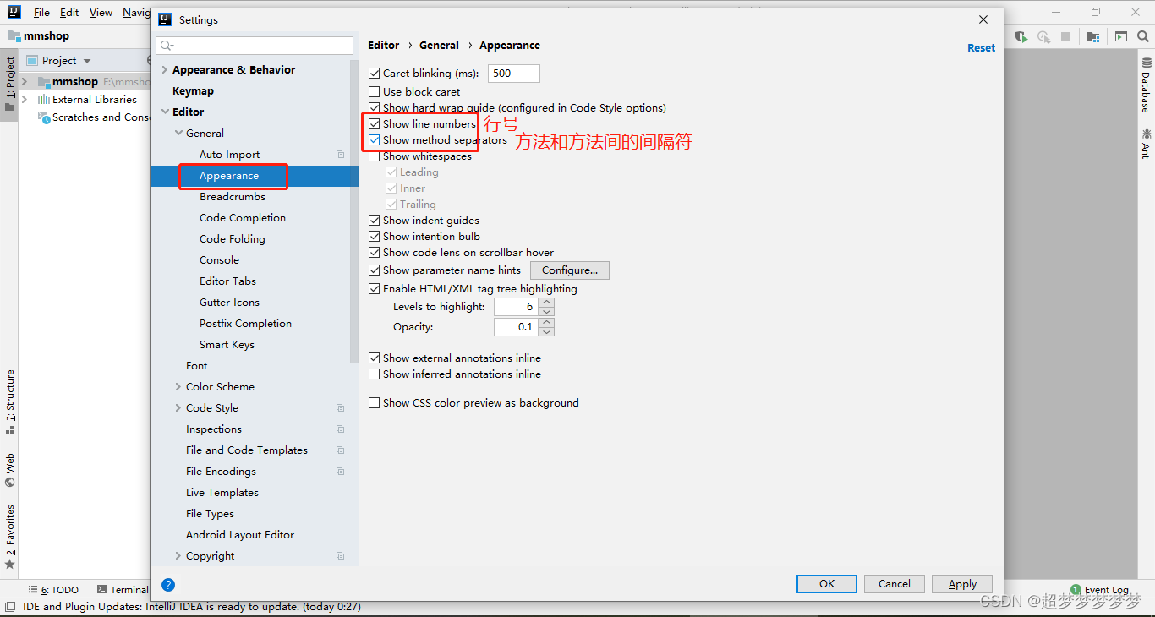Toggle Show hard wrap guide checkbox

pos(374,107)
